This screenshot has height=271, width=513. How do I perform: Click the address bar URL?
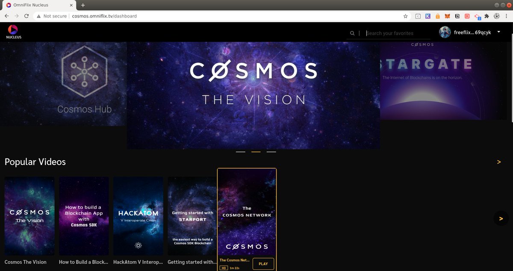(x=104, y=16)
